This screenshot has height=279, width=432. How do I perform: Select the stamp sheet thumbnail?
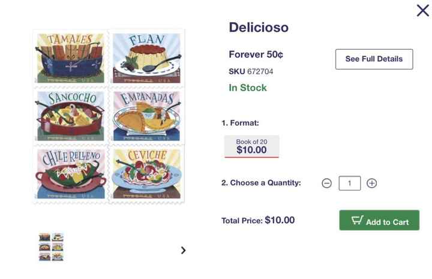(x=52, y=247)
